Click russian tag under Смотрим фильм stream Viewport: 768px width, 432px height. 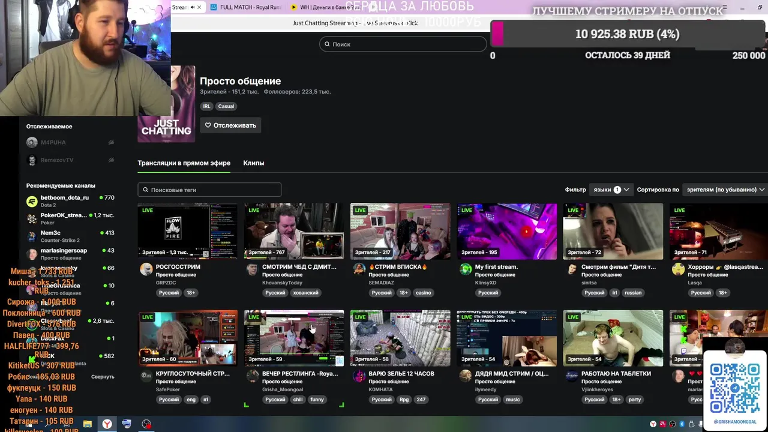pos(633,293)
